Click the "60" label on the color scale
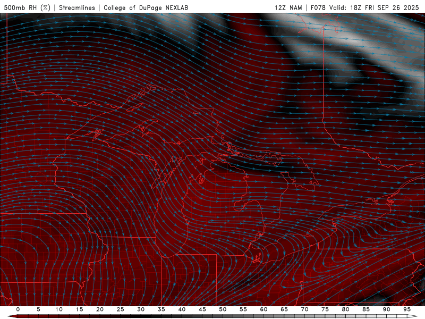 (263, 309)
